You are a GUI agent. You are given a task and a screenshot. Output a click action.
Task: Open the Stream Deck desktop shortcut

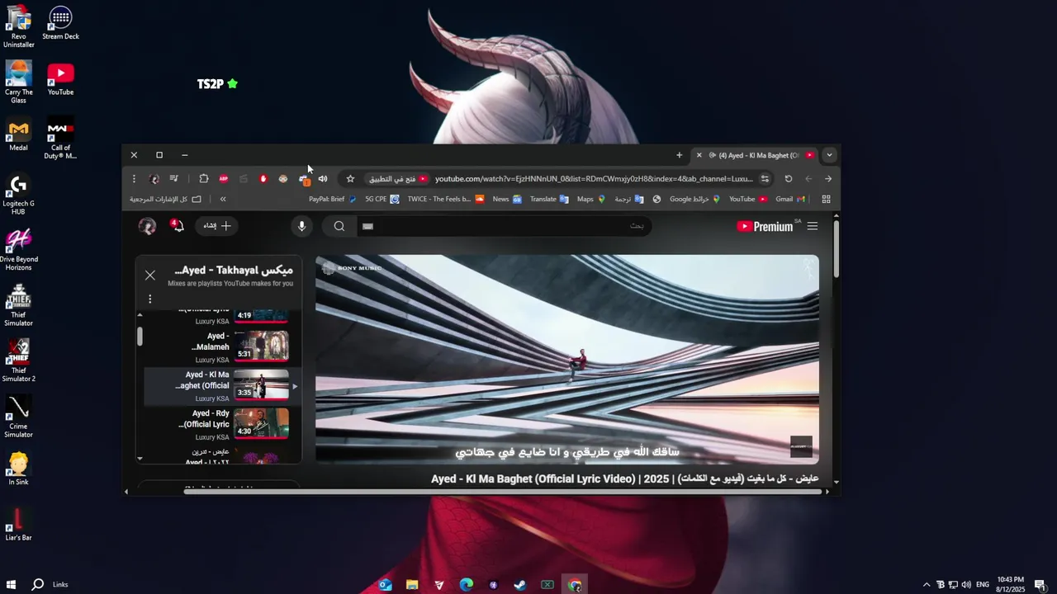[60, 23]
